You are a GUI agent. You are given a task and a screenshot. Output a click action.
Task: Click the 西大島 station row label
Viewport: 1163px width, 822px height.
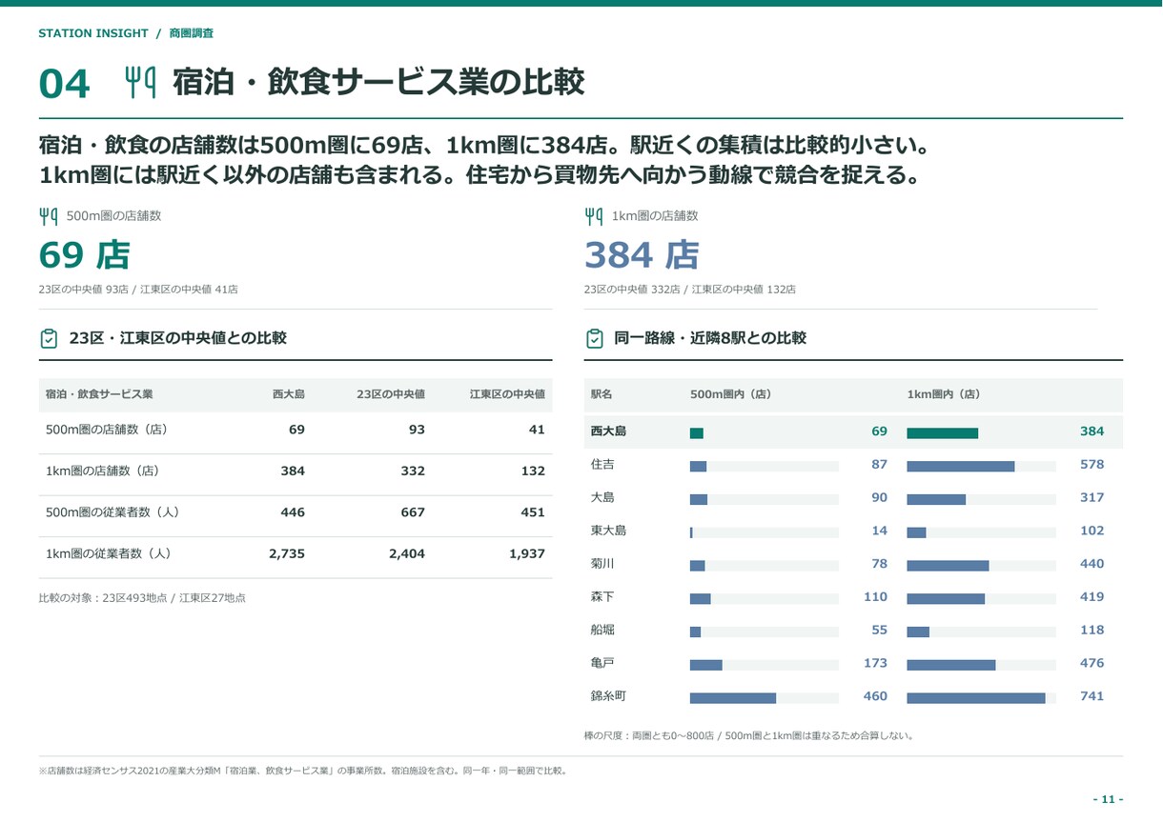pos(608,431)
